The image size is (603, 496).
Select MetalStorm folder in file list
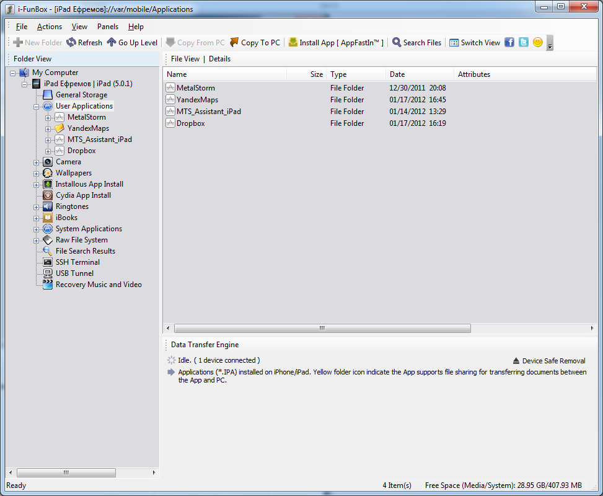click(x=196, y=88)
